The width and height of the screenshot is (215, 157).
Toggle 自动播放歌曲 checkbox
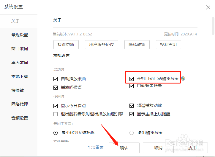[x=56, y=79]
